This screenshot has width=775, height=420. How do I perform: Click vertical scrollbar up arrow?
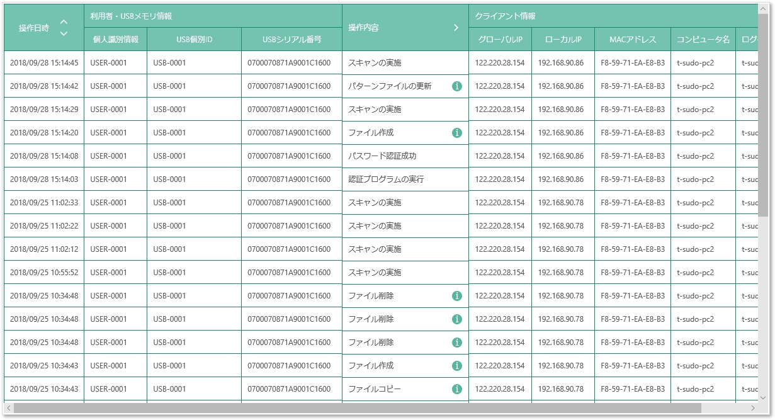(764, 9)
